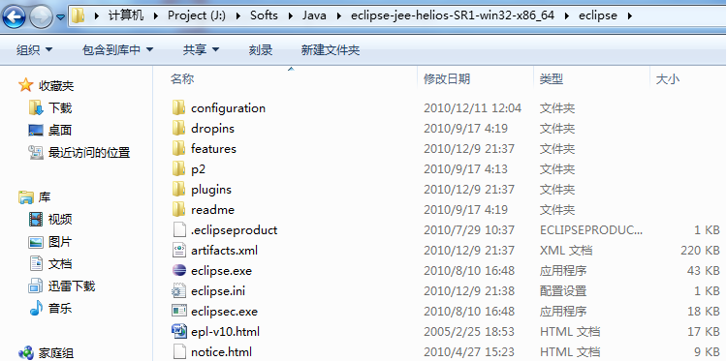The width and height of the screenshot is (727, 361).
Task: Select the eclipse breadcrumb segment
Action: [x=598, y=15]
